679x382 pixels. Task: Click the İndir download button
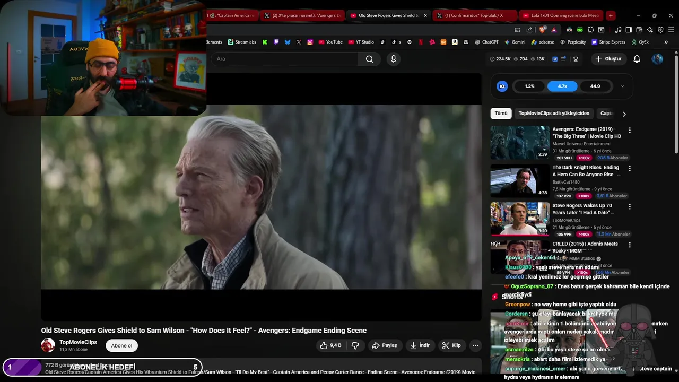point(419,345)
